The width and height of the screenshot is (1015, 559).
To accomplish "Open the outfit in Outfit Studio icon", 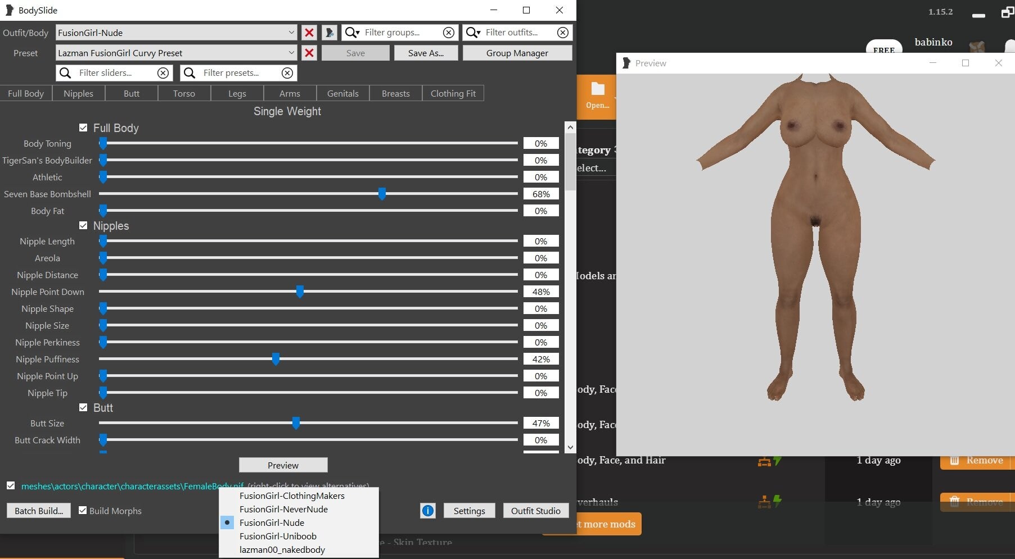I will pyautogui.click(x=330, y=33).
